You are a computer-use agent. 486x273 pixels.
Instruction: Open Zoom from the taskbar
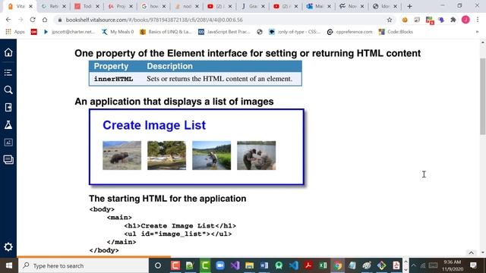coord(220,265)
